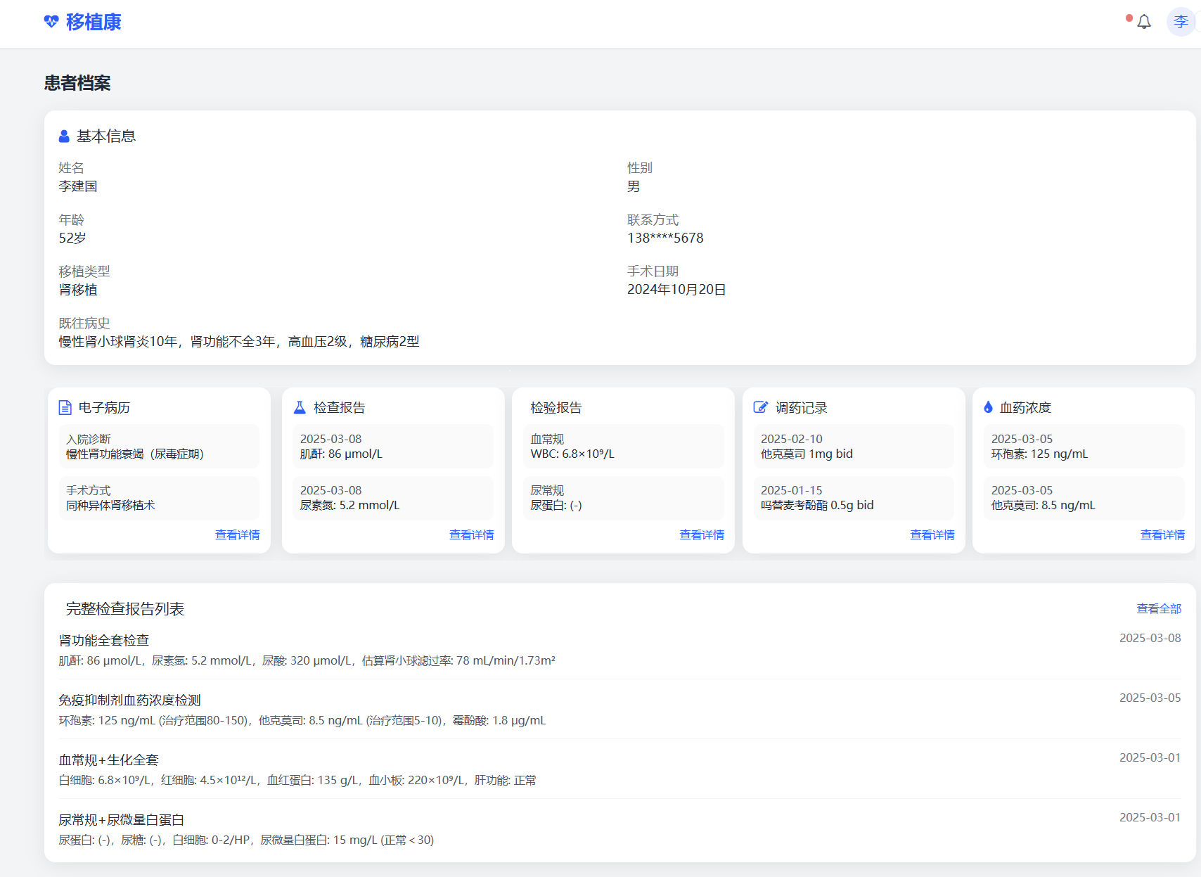Image resolution: width=1201 pixels, height=877 pixels.
Task: Open 查看详情 in the 电子病历 card
Action: tap(237, 535)
